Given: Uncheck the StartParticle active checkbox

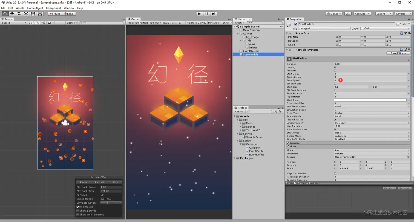Looking at the screenshot, I should tap(296, 24).
